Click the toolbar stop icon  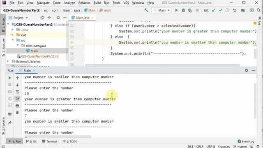click(x=197, y=10)
